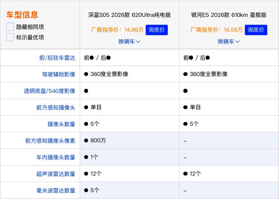This screenshot has width=279, height=199.
Task: Select the 深蓝S05 2026款 620Ultra纯电版 title
Action: pos(129,15)
